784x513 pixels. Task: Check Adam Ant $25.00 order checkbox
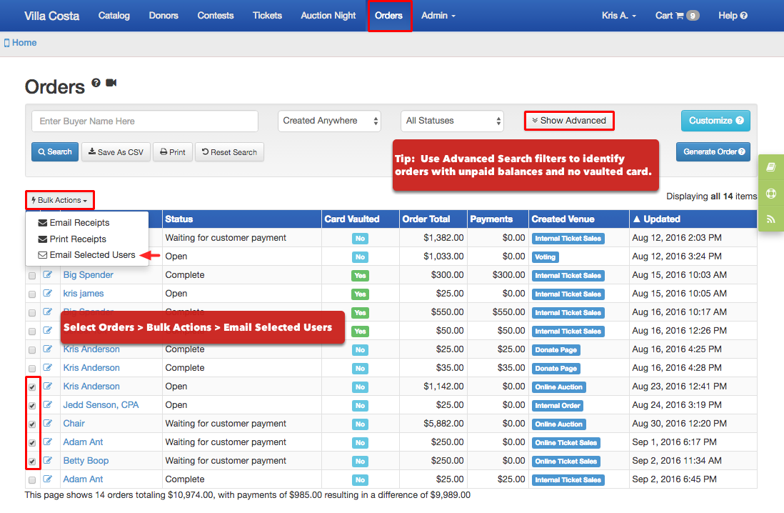click(32, 480)
